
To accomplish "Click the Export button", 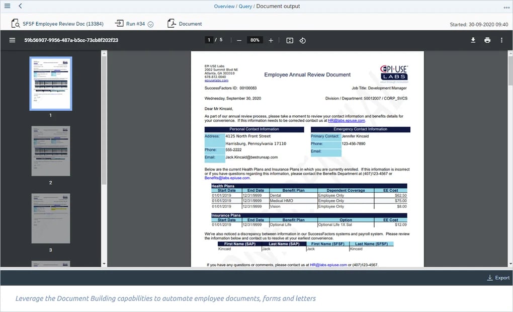I will (x=498, y=278).
